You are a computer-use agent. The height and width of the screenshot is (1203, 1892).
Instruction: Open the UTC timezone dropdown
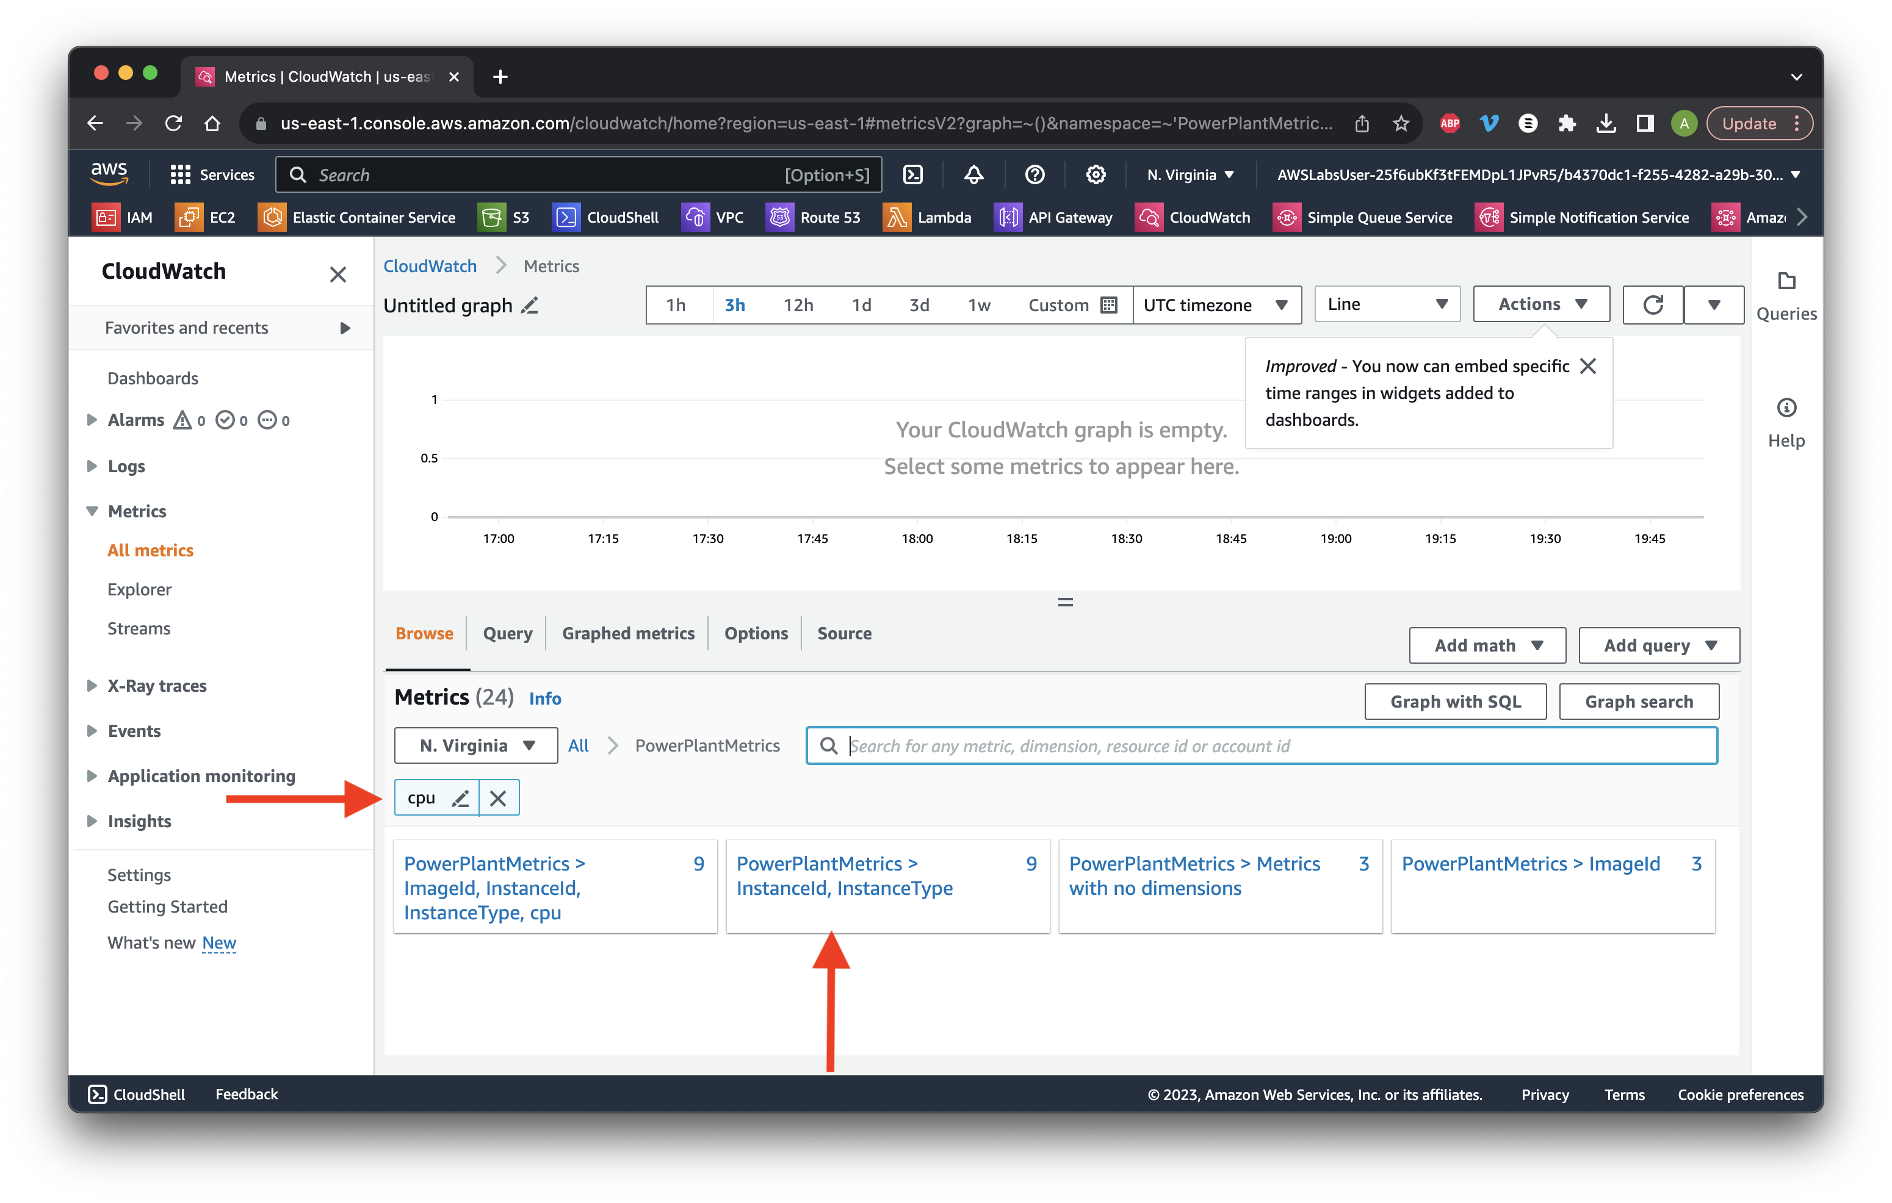[x=1217, y=304]
